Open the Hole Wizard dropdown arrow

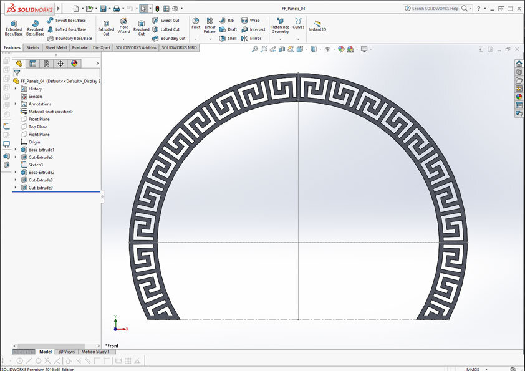point(123,39)
